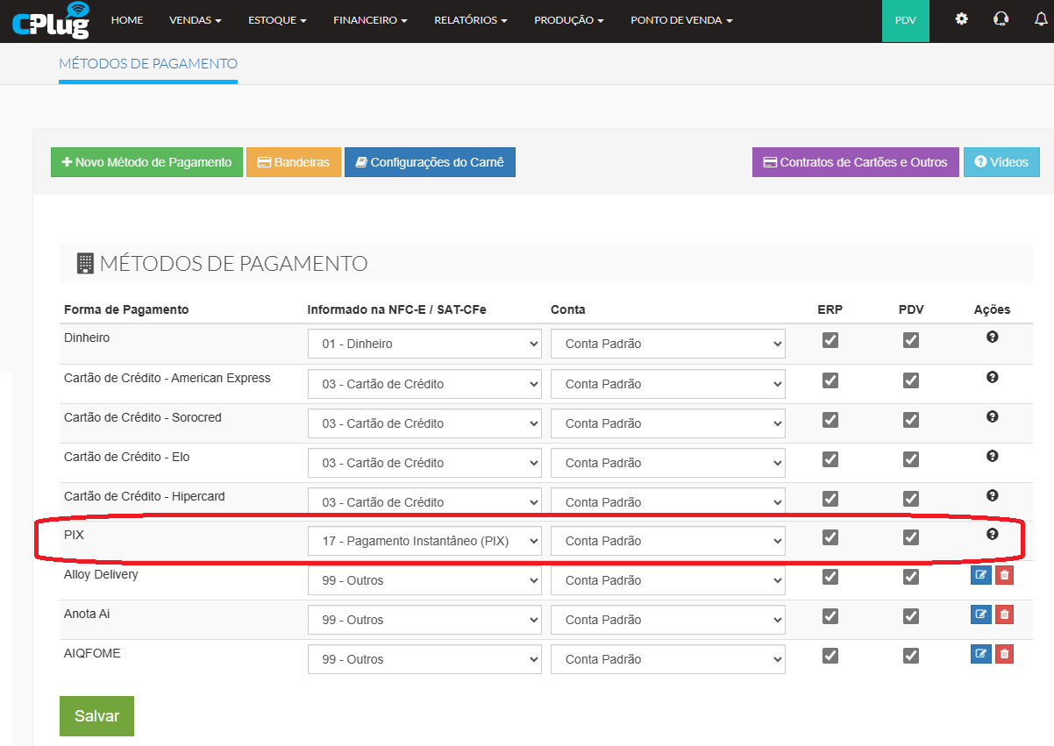This screenshot has width=1054, height=746.
Task: Select the MÉTODOS DE PAGAMENTO tab
Action: [148, 64]
